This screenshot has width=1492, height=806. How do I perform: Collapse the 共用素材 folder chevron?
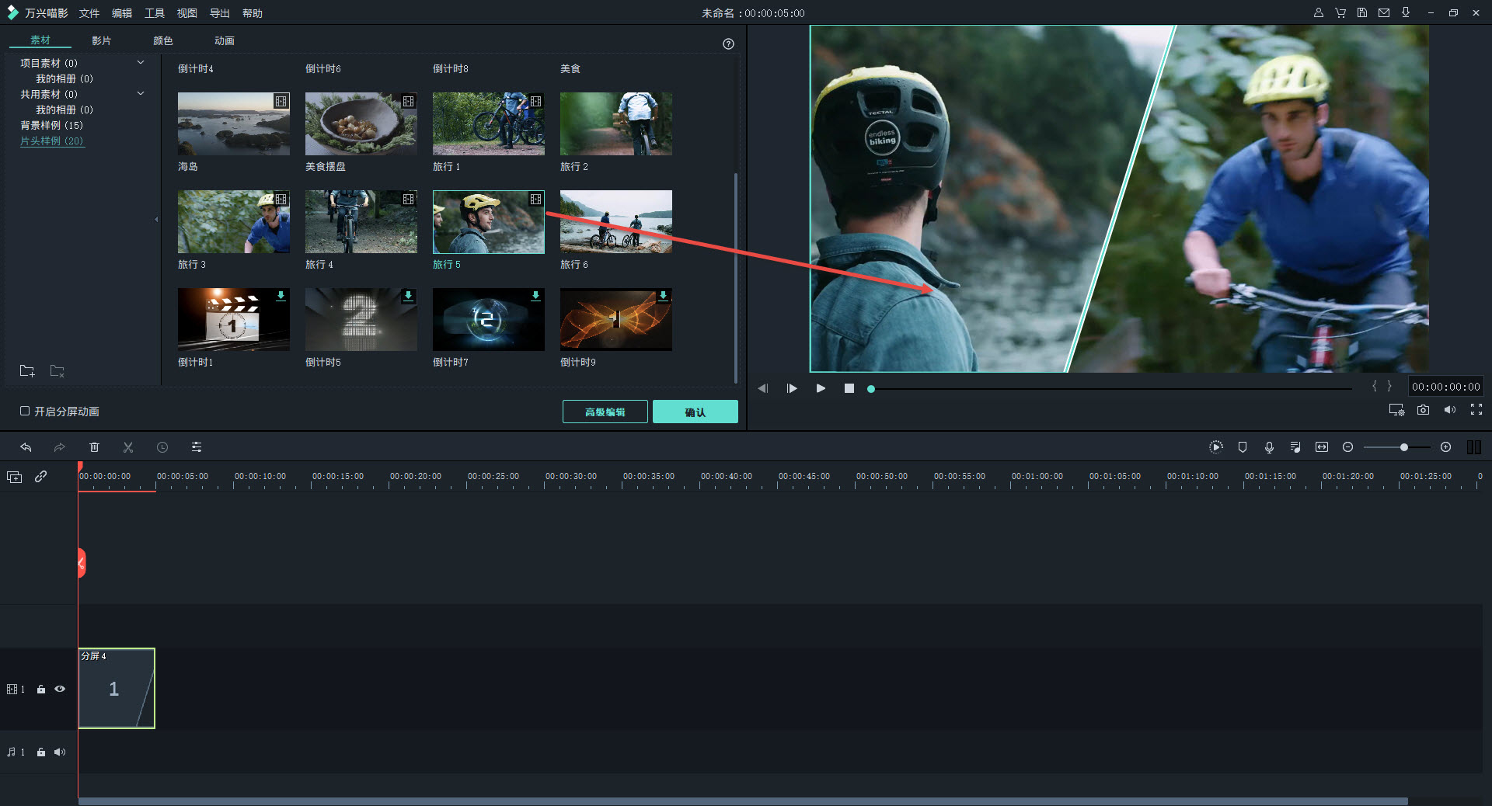[x=141, y=94]
